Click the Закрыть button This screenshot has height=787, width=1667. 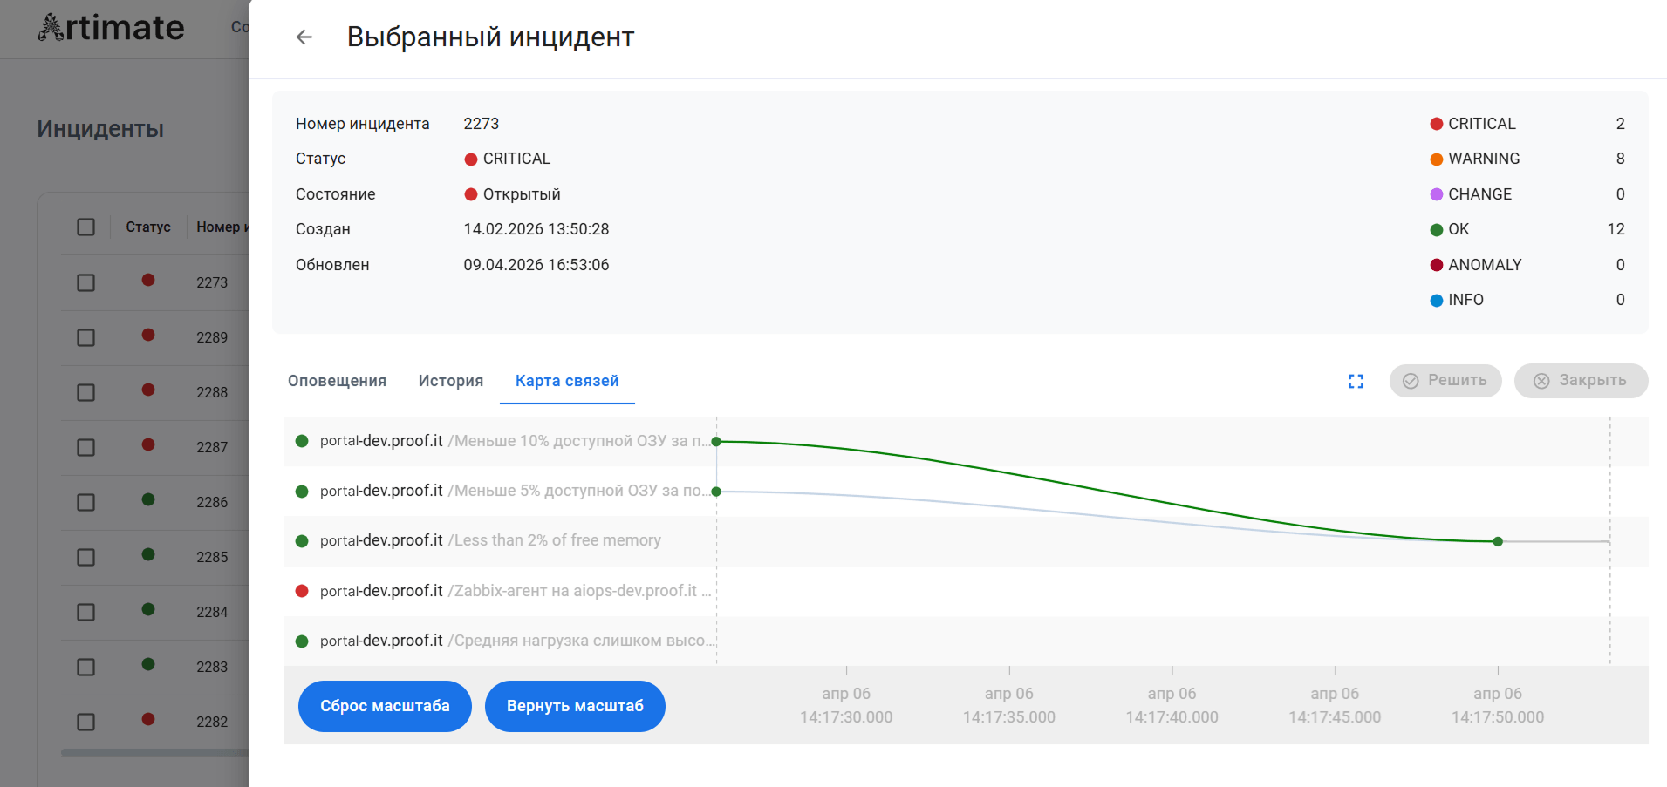[x=1580, y=381]
